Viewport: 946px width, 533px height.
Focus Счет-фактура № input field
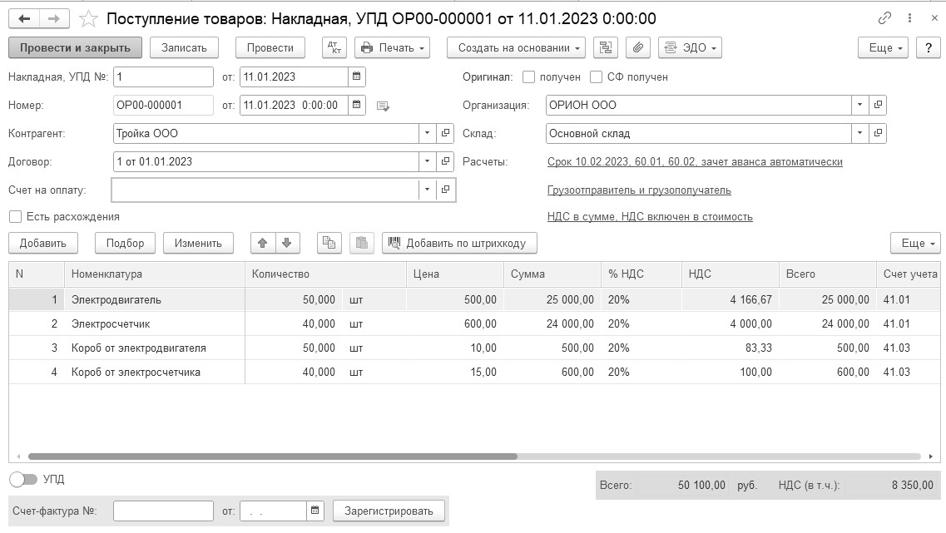pos(164,511)
